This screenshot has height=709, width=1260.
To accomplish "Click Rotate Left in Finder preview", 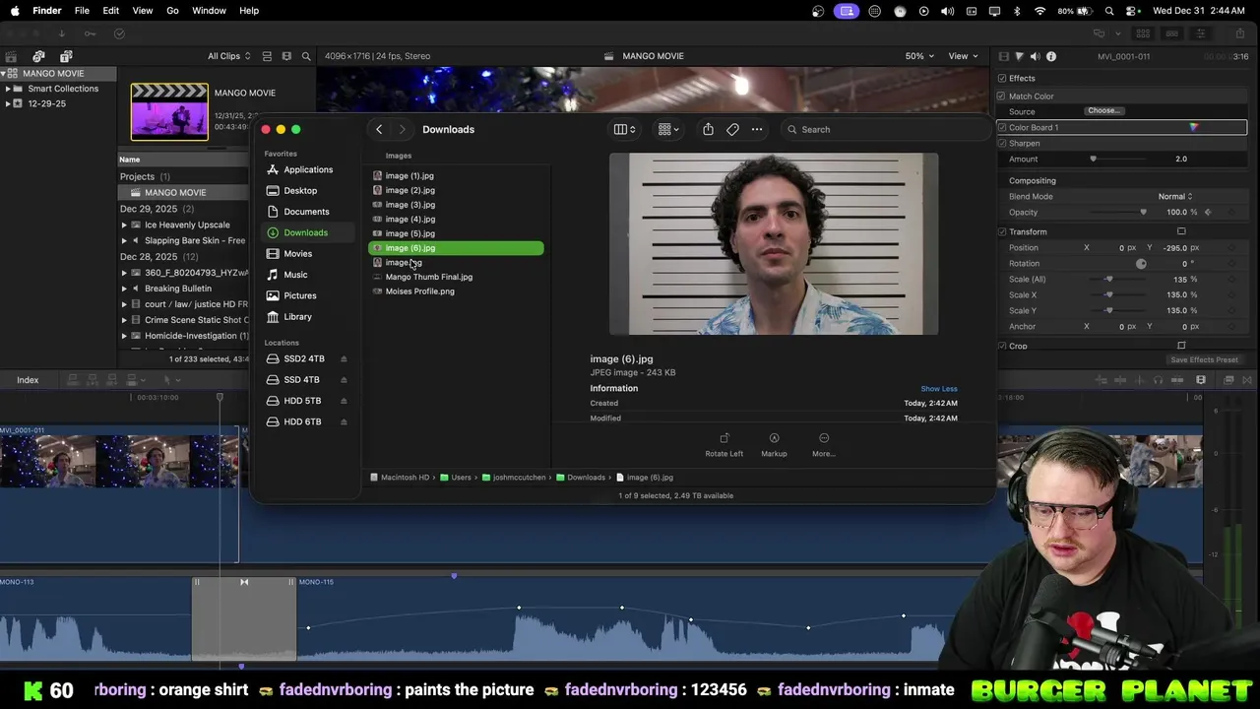I will pos(724,445).
